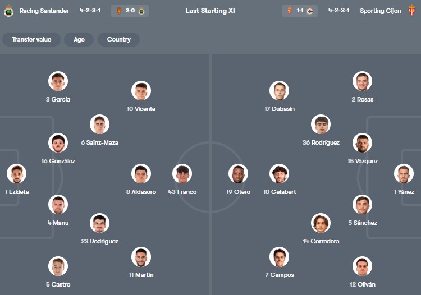Open player 19 Otero's avatar

[x=239, y=174]
